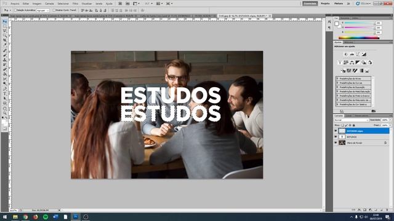Hide the selected ESTUDOS cópia layer
The image size is (394, 221).
(x=336, y=131)
